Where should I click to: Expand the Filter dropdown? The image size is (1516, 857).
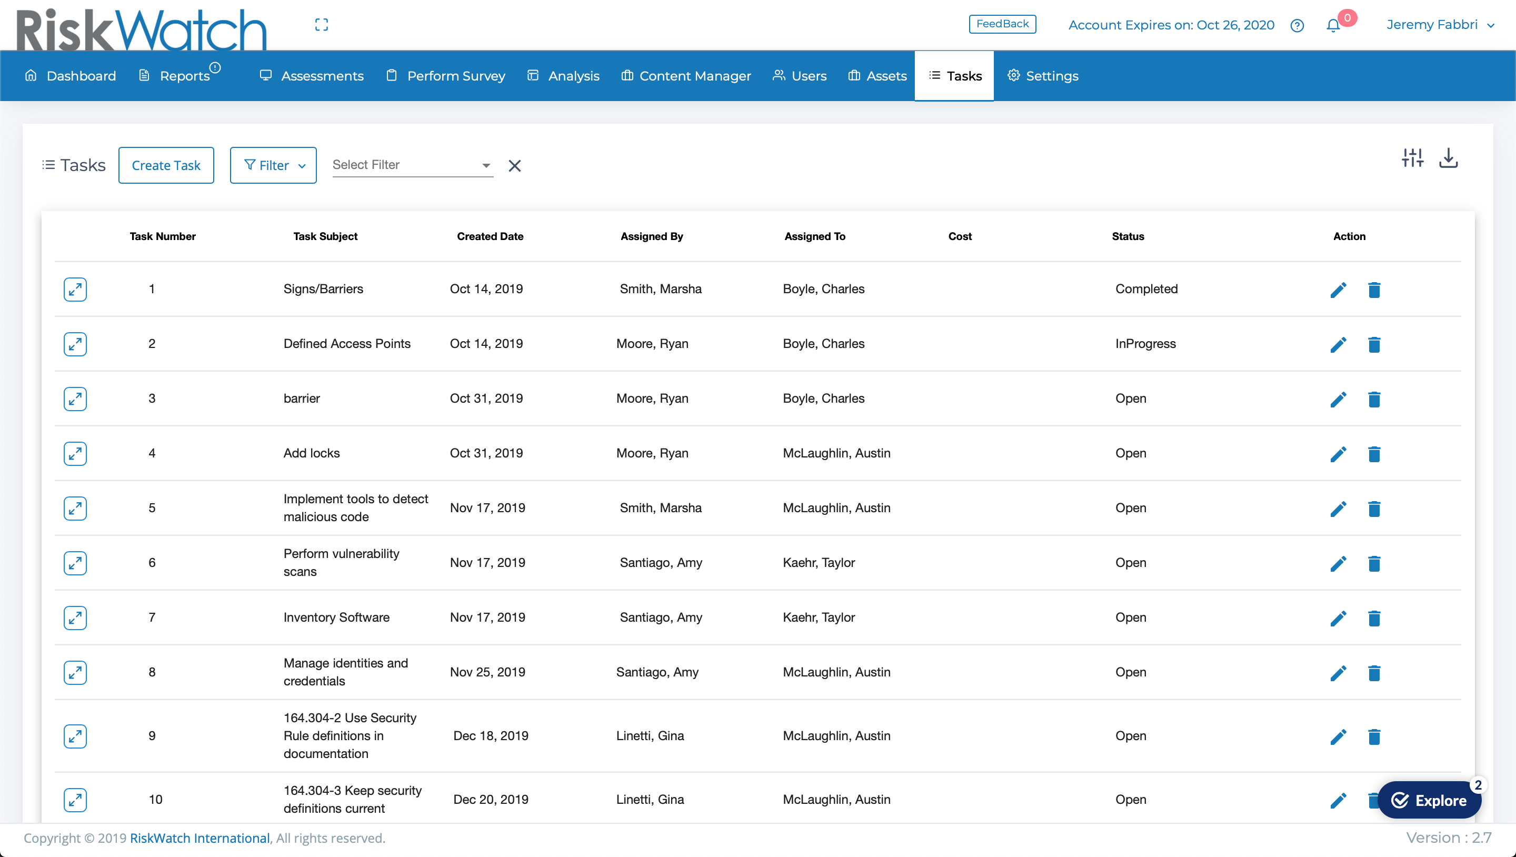click(273, 165)
